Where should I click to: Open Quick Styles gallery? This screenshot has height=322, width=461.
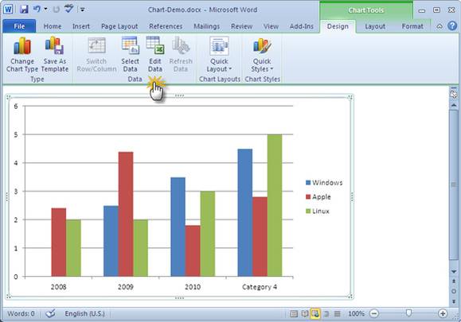[262, 55]
